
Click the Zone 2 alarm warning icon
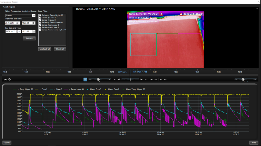[x=181, y=14]
